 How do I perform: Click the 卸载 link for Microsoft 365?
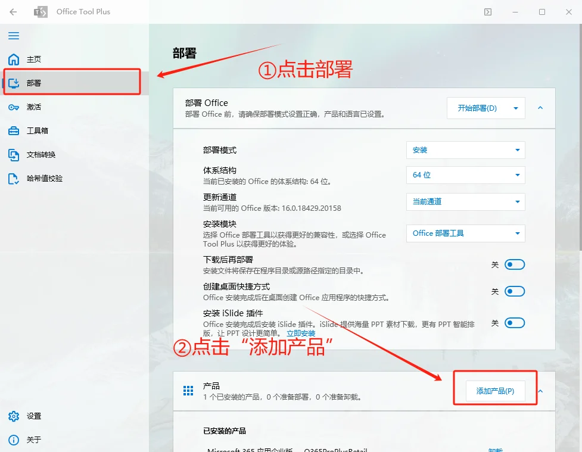(496, 450)
